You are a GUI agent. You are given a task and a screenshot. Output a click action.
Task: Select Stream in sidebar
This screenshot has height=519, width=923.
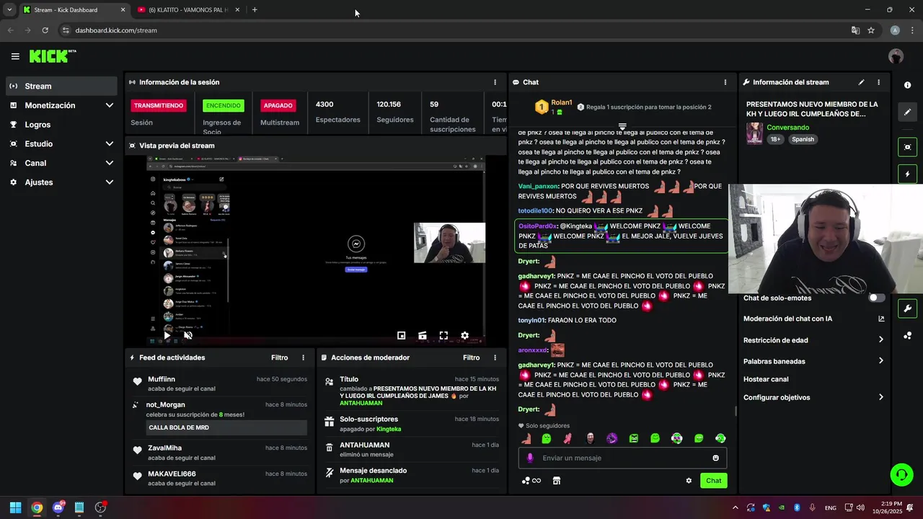pyautogui.click(x=61, y=86)
